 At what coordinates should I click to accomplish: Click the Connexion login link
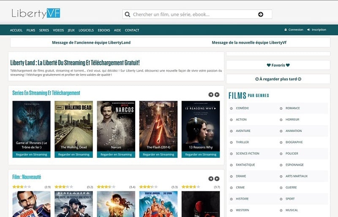[x=294, y=30]
